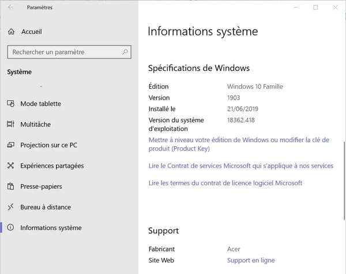Select Bureau à distance in sidebar
Image resolution: width=346 pixels, height=274 pixels.
pyautogui.click(x=46, y=207)
